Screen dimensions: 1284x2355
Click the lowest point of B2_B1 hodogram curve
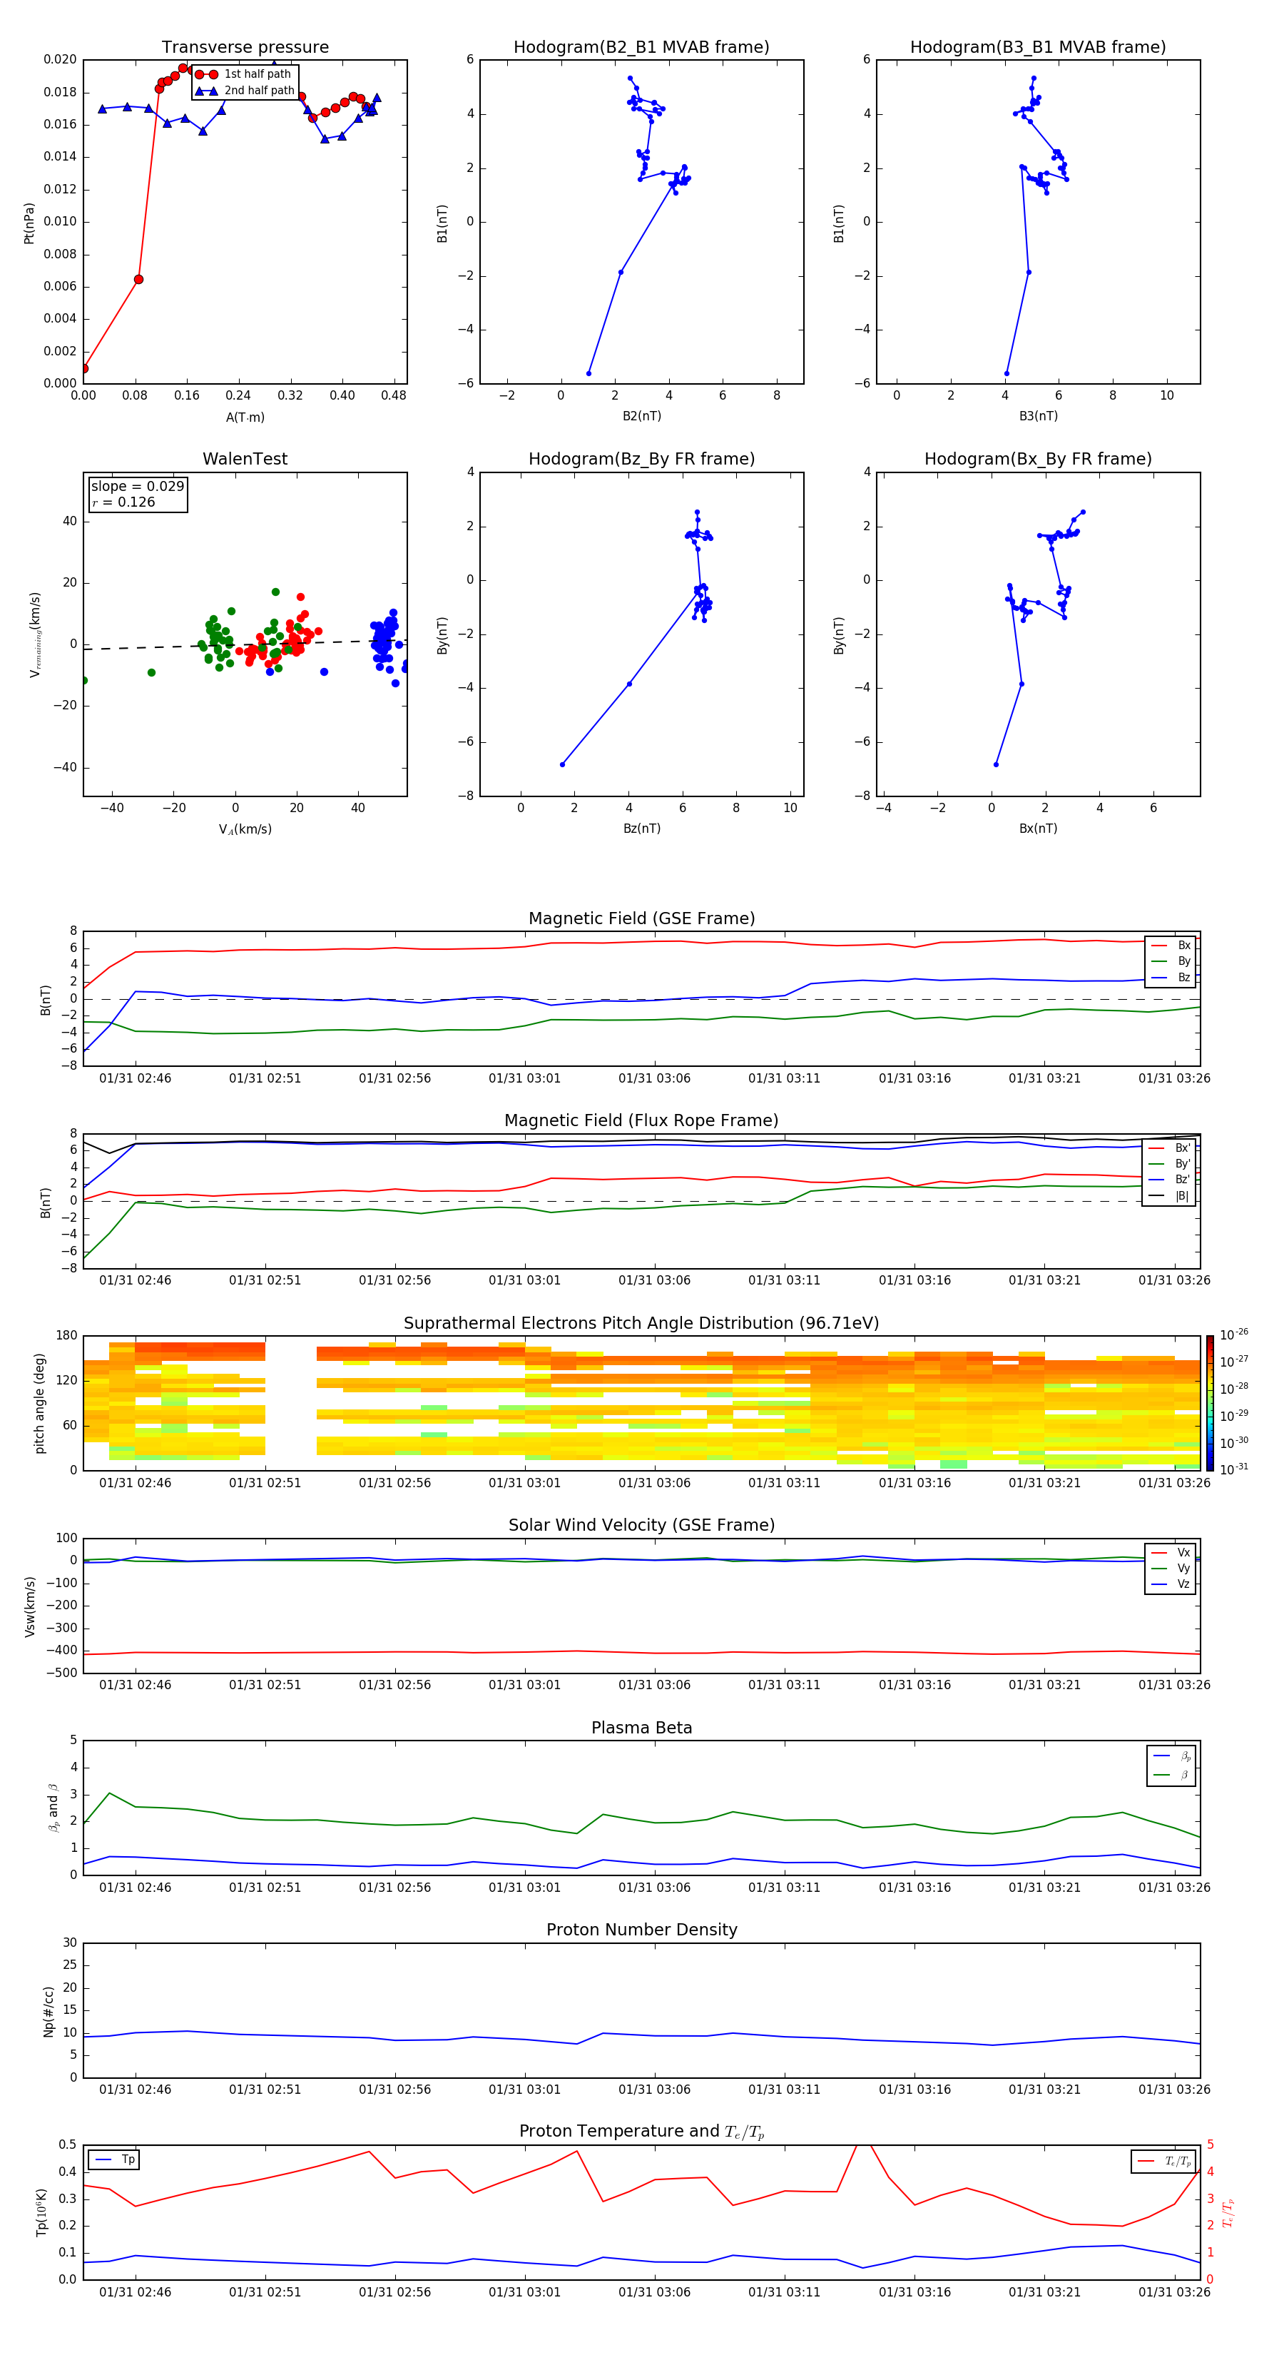click(x=588, y=373)
